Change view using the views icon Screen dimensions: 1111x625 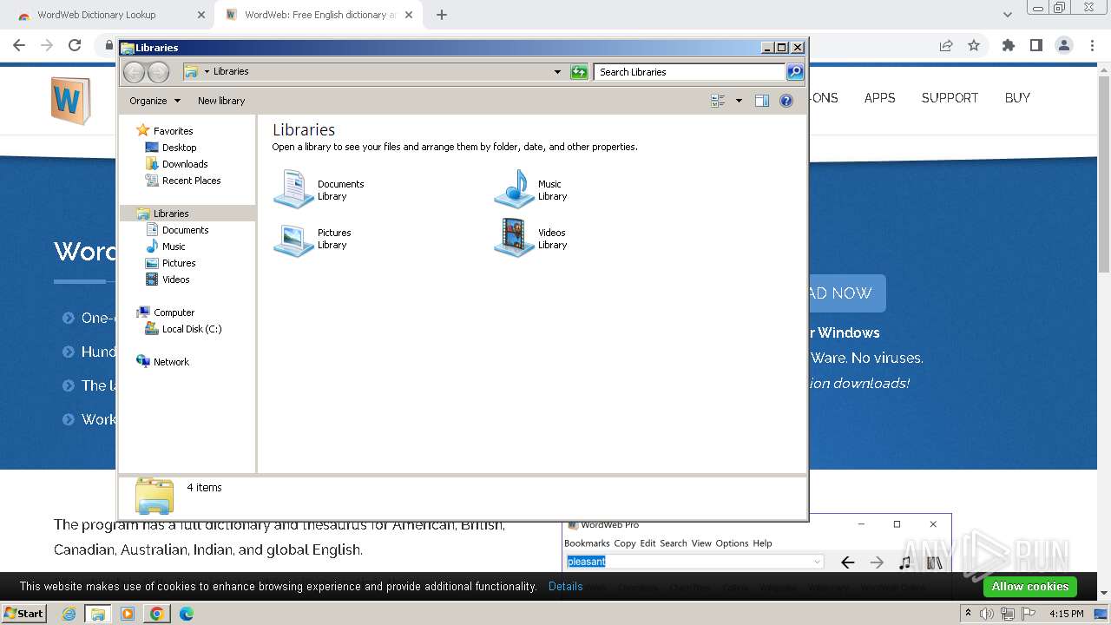point(718,101)
